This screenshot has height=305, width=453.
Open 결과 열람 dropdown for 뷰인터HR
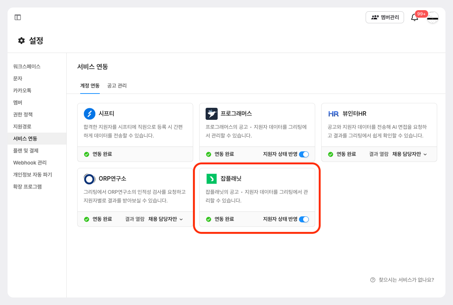coord(409,154)
